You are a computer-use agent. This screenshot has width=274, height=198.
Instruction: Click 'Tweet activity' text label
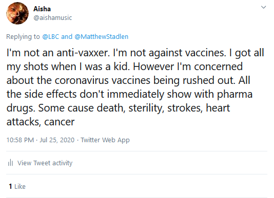point(53,163)
